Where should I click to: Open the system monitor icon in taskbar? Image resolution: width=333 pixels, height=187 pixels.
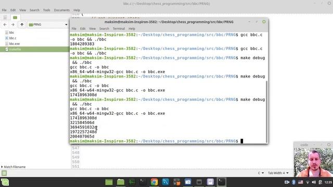(x=132, y=182)
